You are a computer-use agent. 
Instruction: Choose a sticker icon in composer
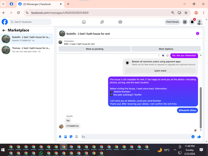point(71,136)
